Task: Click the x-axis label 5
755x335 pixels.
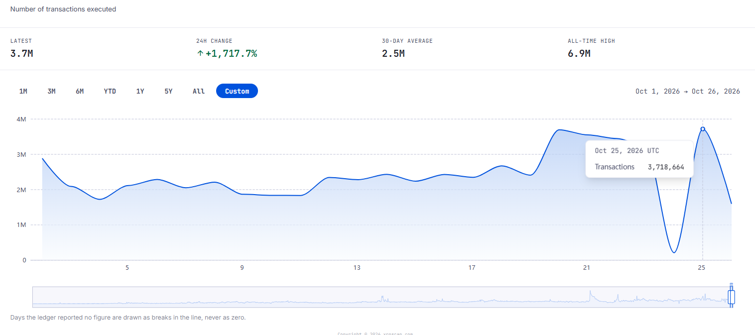Action: (127, 268)
